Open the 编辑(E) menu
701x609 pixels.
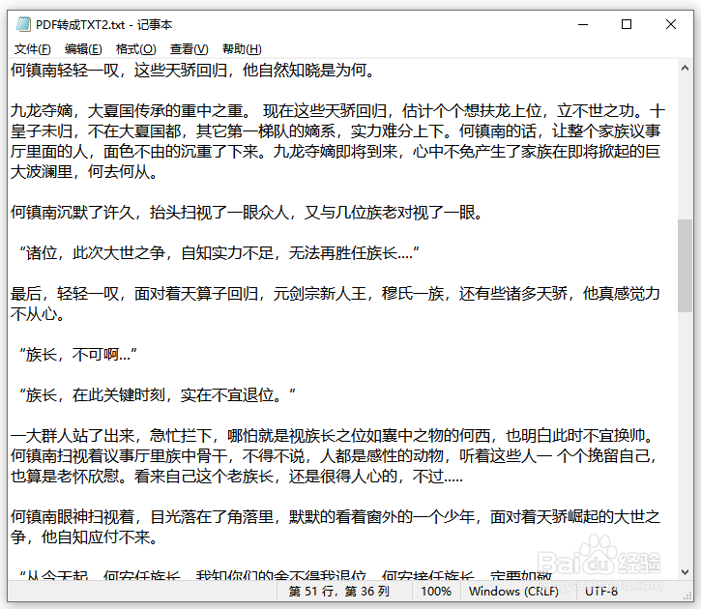tap(83, 48)
